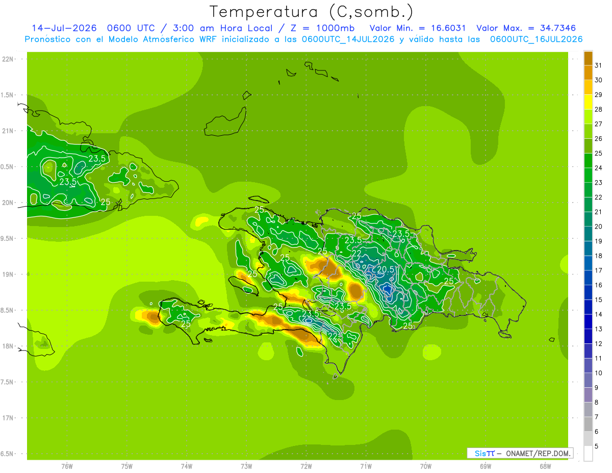612x473 pixels.
Task: Click legend value label '5'
Action: pyautogui.click(x=597, y=446)
